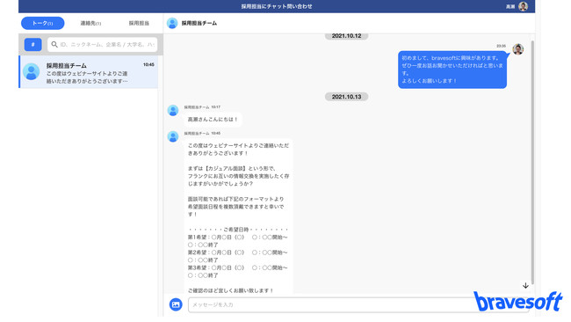Image resolution: width=571 pixels, height=322 pixels.
Task: Click the avatar beside the 10:45 message
Action: (x=172, y=136)
